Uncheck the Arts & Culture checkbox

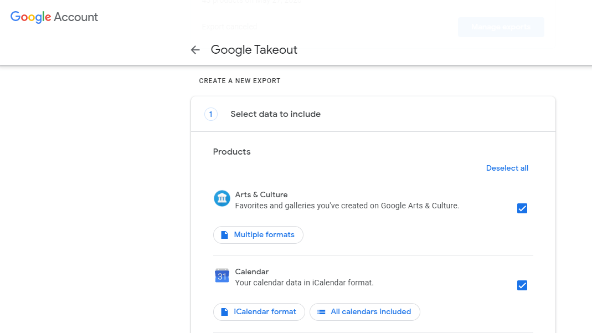click(x=522, y=208)
